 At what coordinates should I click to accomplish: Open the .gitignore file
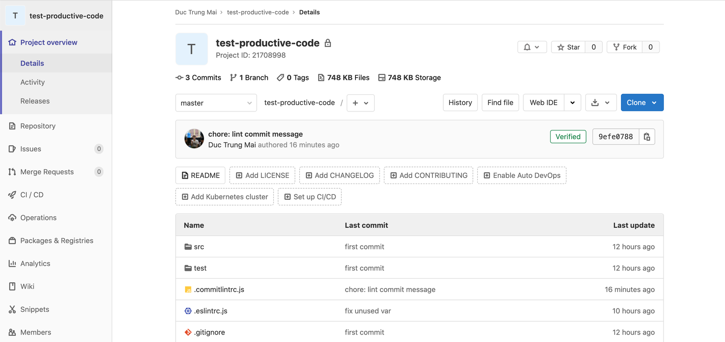pyautogui.click(x=210, y=332)
